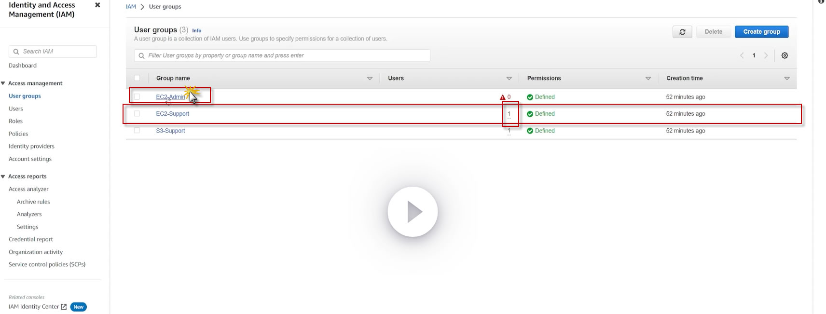Open the S3-Support group link

coord(170,131)
